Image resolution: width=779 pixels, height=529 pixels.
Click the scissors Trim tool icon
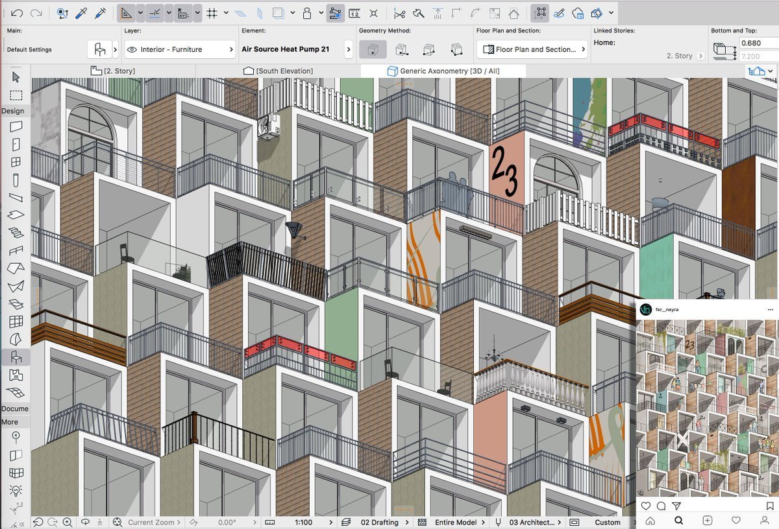399,12
